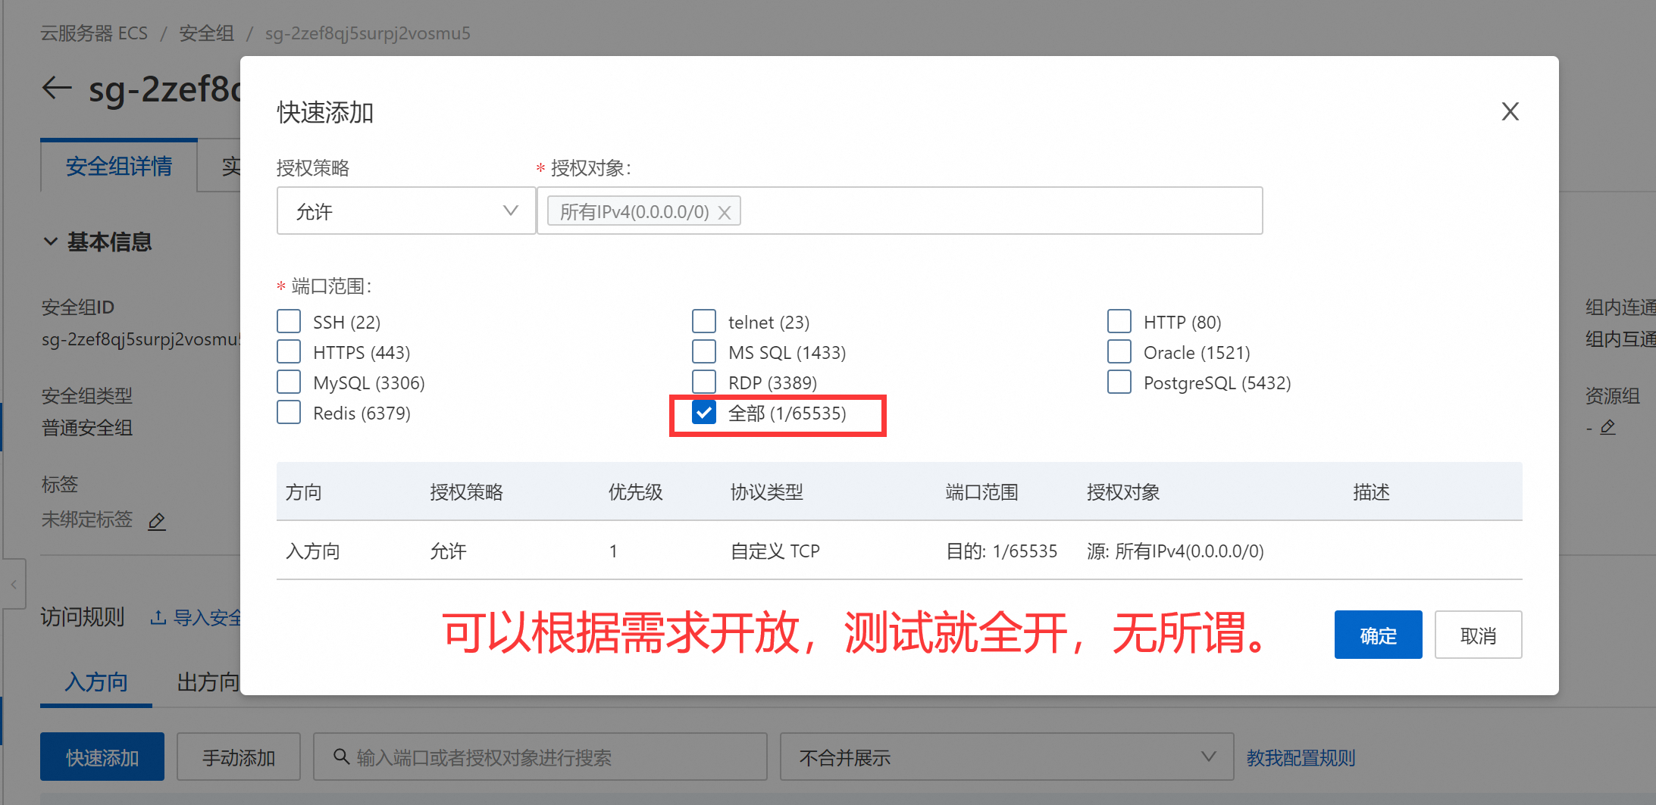Switch to the 安全组详情 tab
The width and height of the screenshot is (1656, 805).
(x=119, y=166)
